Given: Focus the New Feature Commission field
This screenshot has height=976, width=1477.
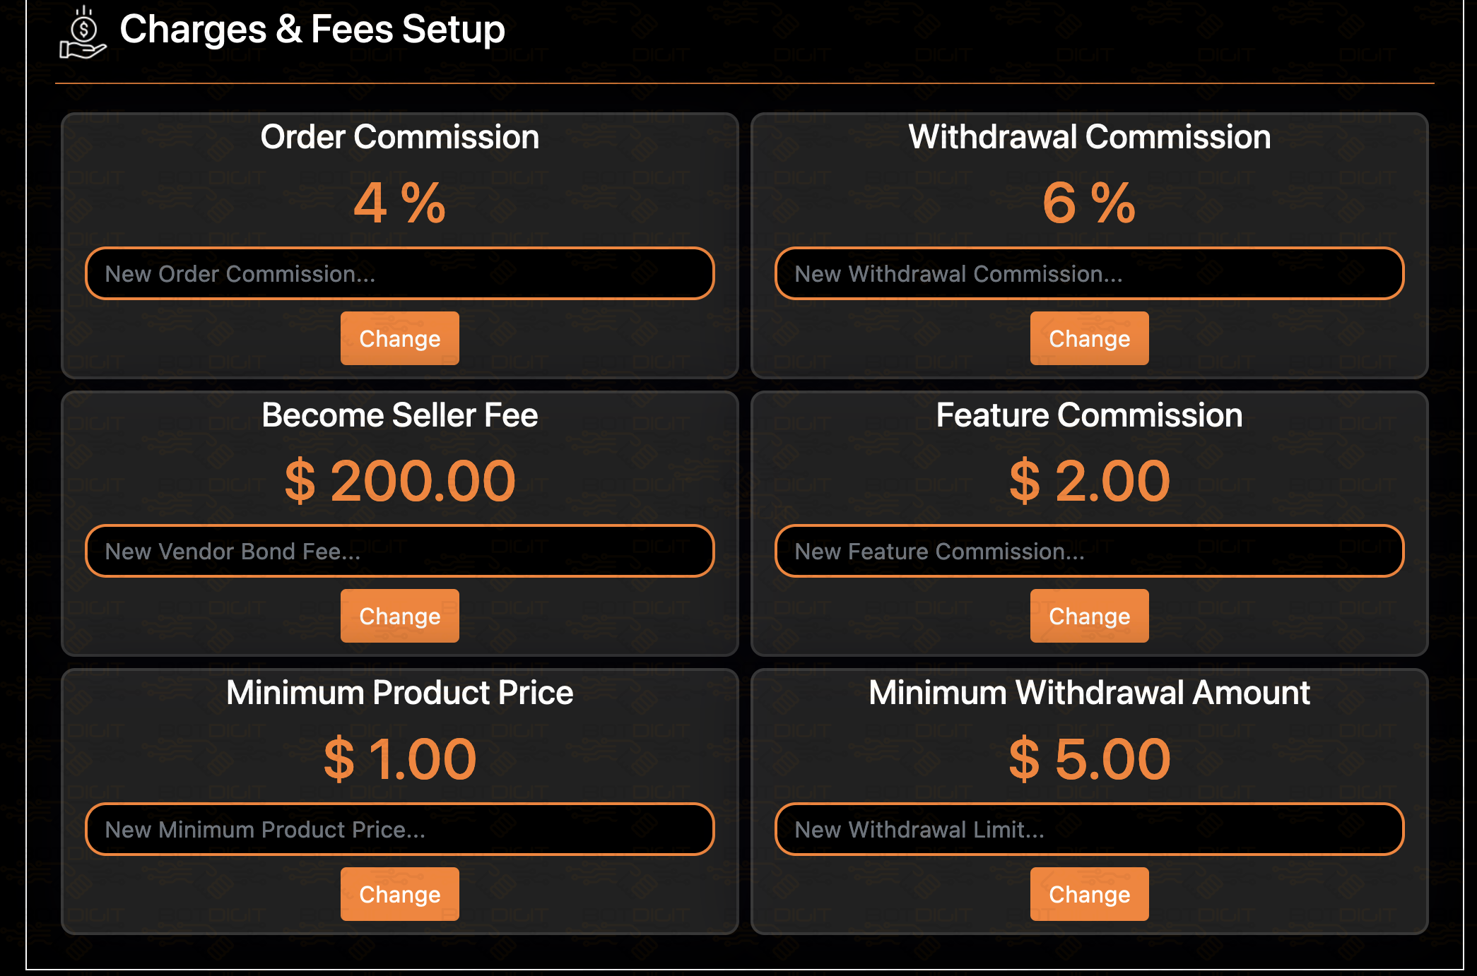Looking at the screenshot, I should point(1089,551).
